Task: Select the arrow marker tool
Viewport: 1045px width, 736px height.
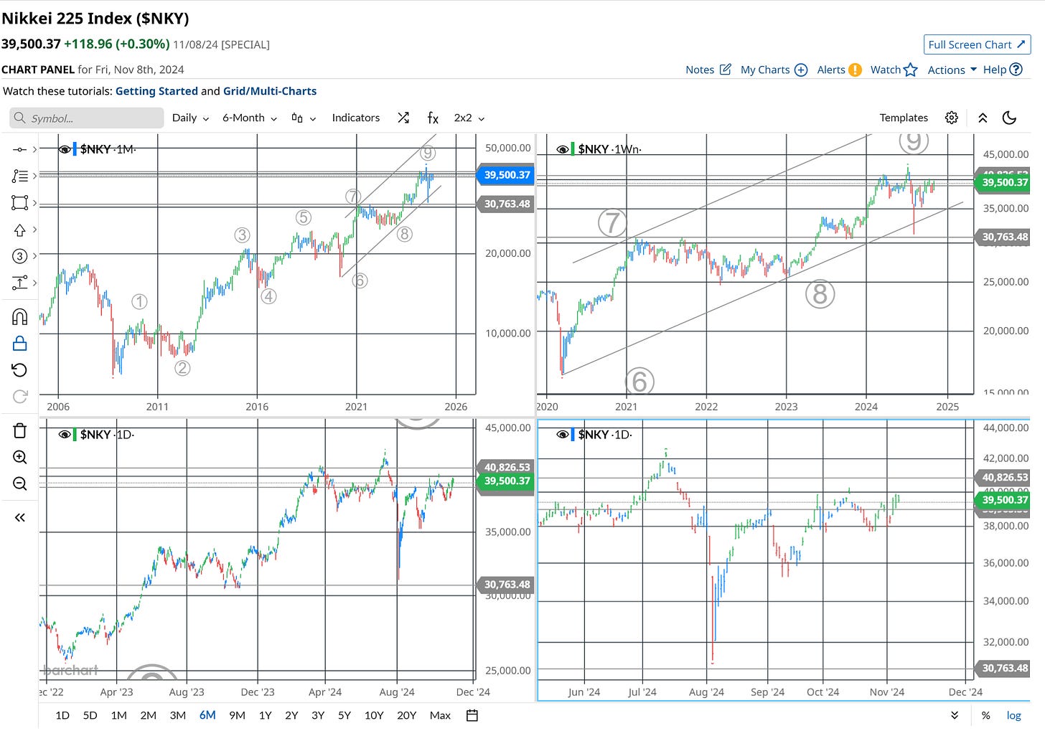Action: tap(19, 230)
